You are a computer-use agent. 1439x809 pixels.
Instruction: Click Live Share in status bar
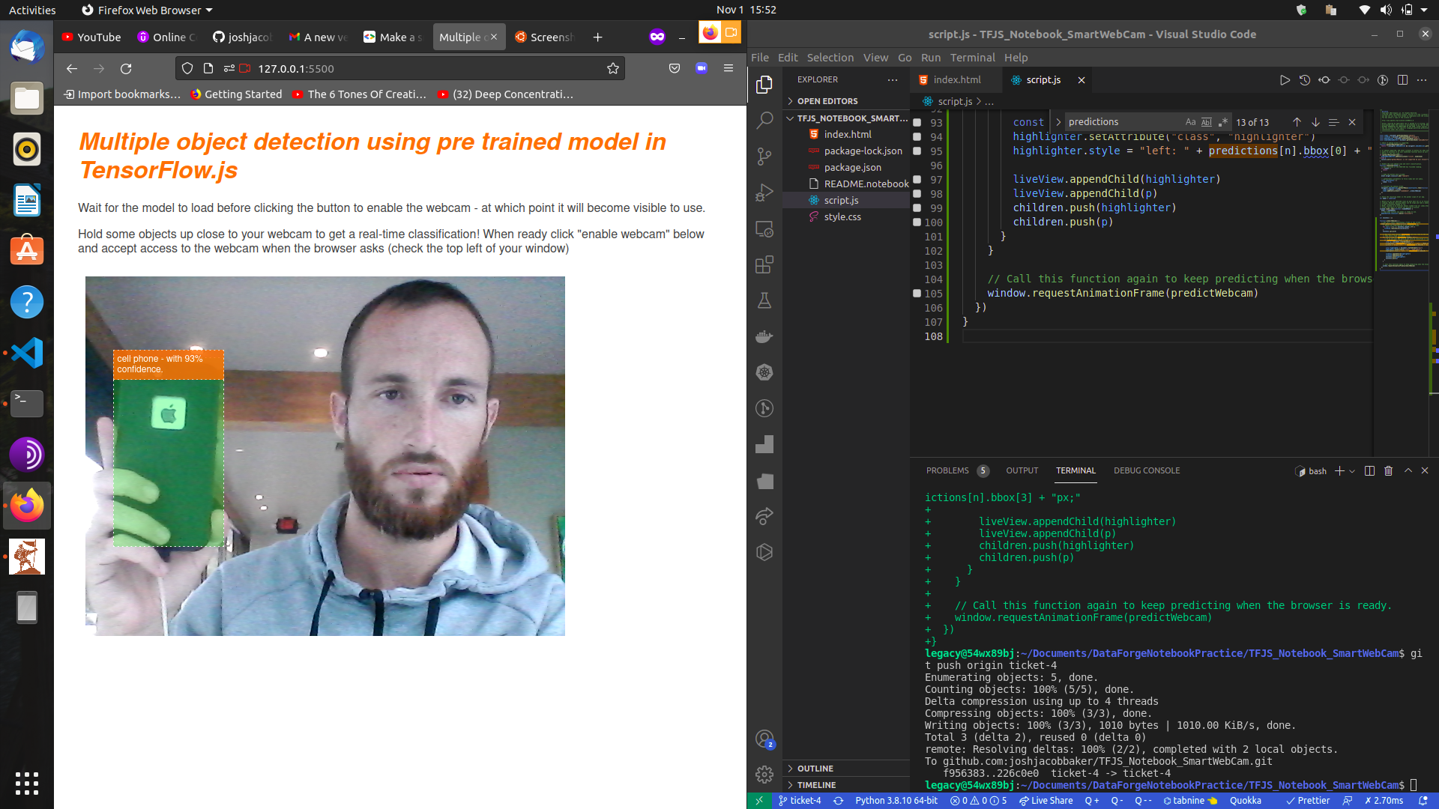[x=1046, y=800]
